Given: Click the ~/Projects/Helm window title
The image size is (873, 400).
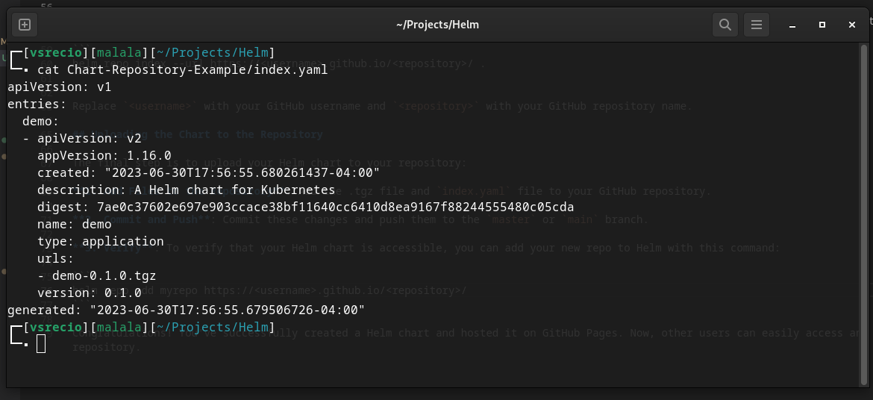Looking at the screenshot, I should click(x=437, y=25).
